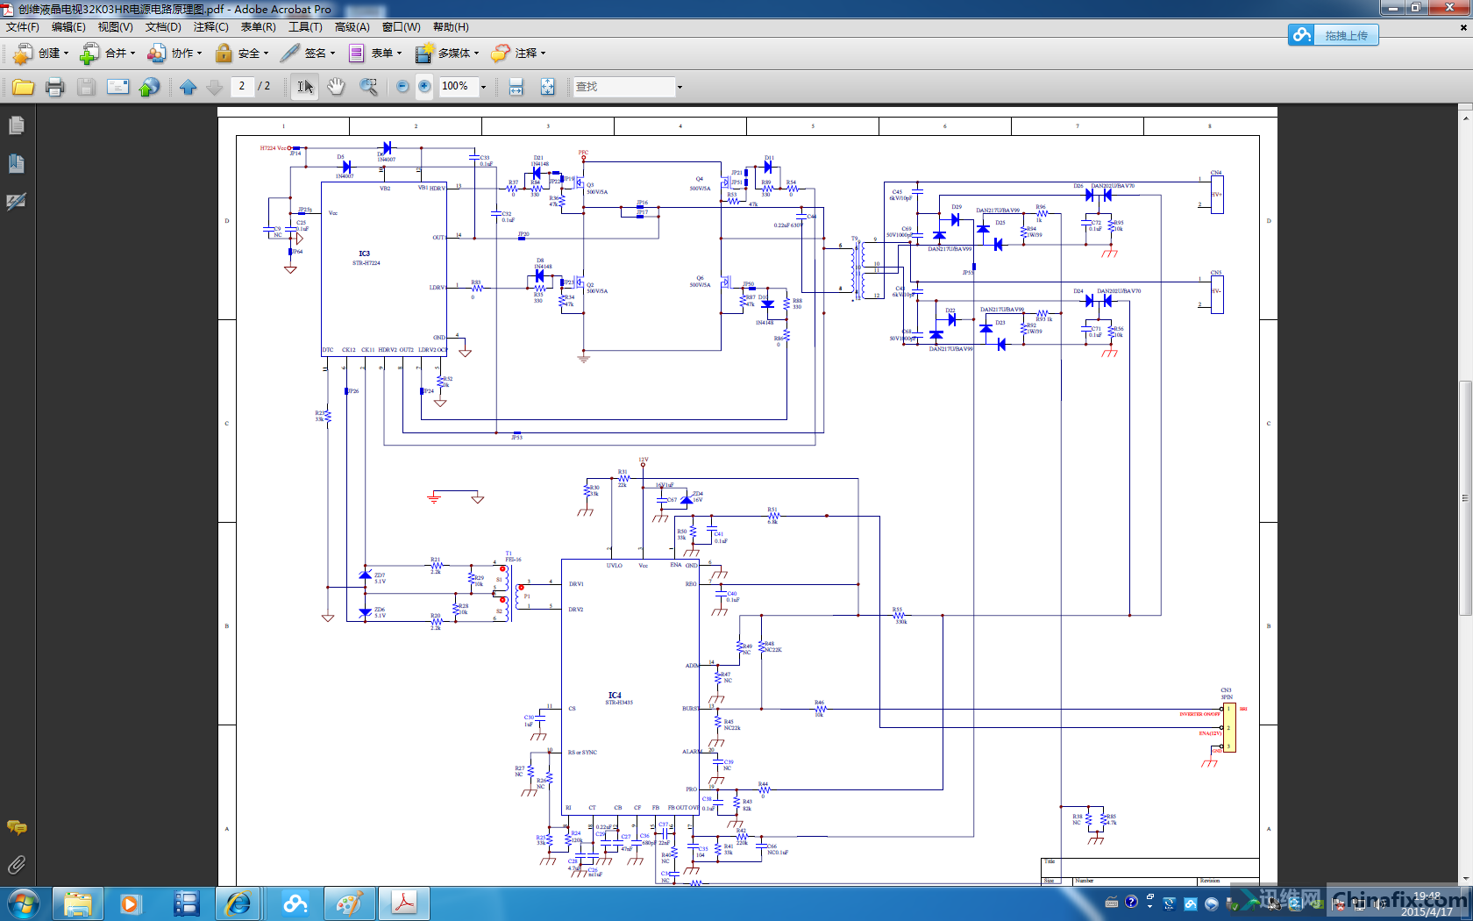Click the upload to web globe icon

pos(150,87)
